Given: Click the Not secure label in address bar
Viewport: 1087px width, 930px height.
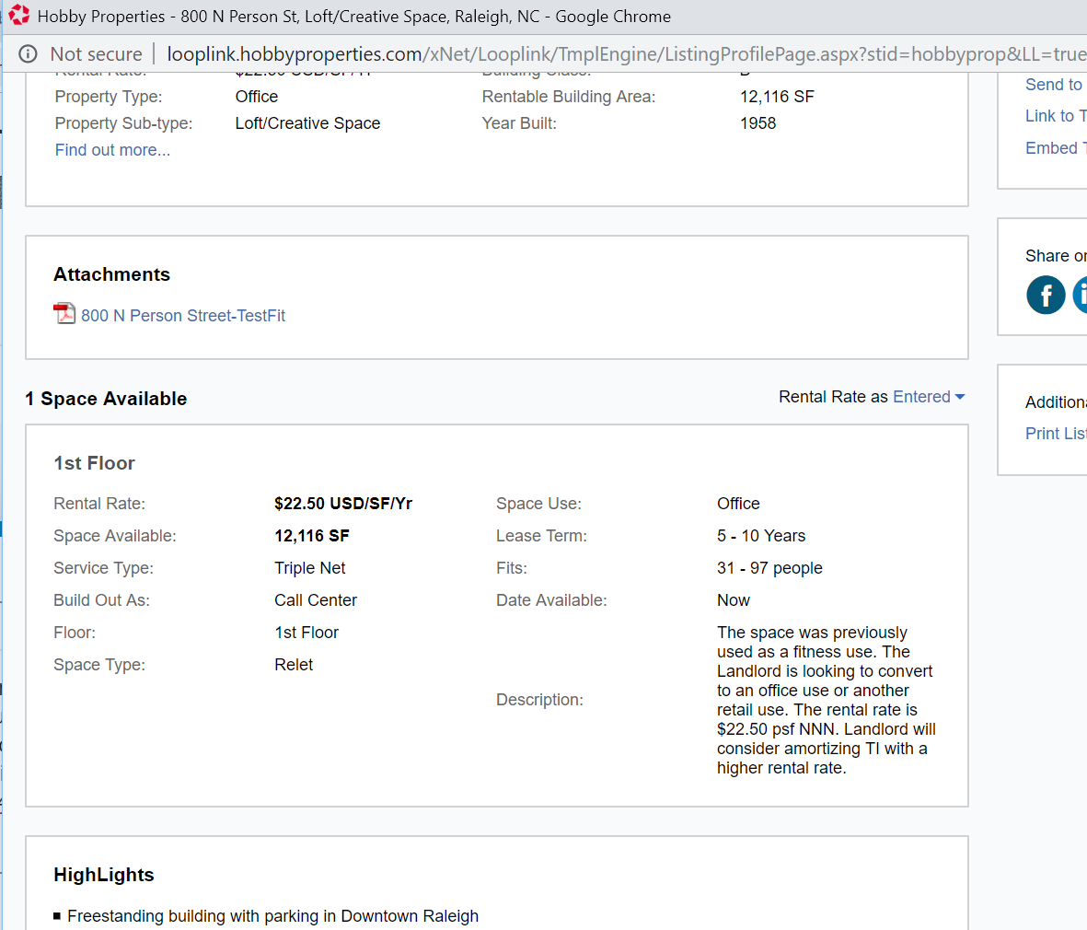Looking at the screenshot, I should tap(96, 54).
